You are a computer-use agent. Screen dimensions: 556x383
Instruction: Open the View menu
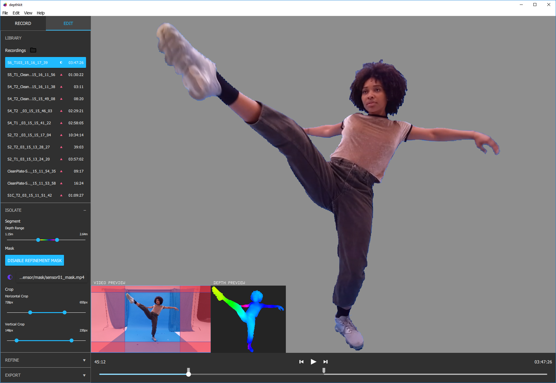(x=28, y=13)
